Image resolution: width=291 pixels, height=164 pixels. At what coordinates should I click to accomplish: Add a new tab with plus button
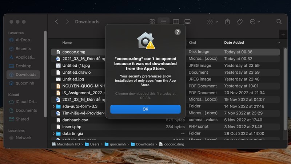click(283, 34)
